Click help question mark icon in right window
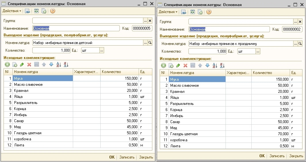 pos(209,12)
